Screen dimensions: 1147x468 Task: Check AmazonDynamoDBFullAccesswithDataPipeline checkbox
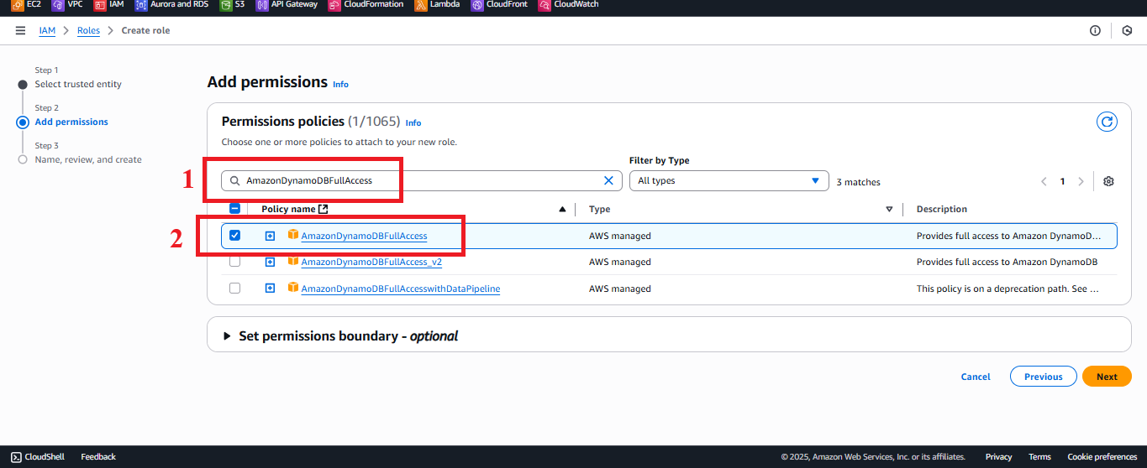coord(234,288)
